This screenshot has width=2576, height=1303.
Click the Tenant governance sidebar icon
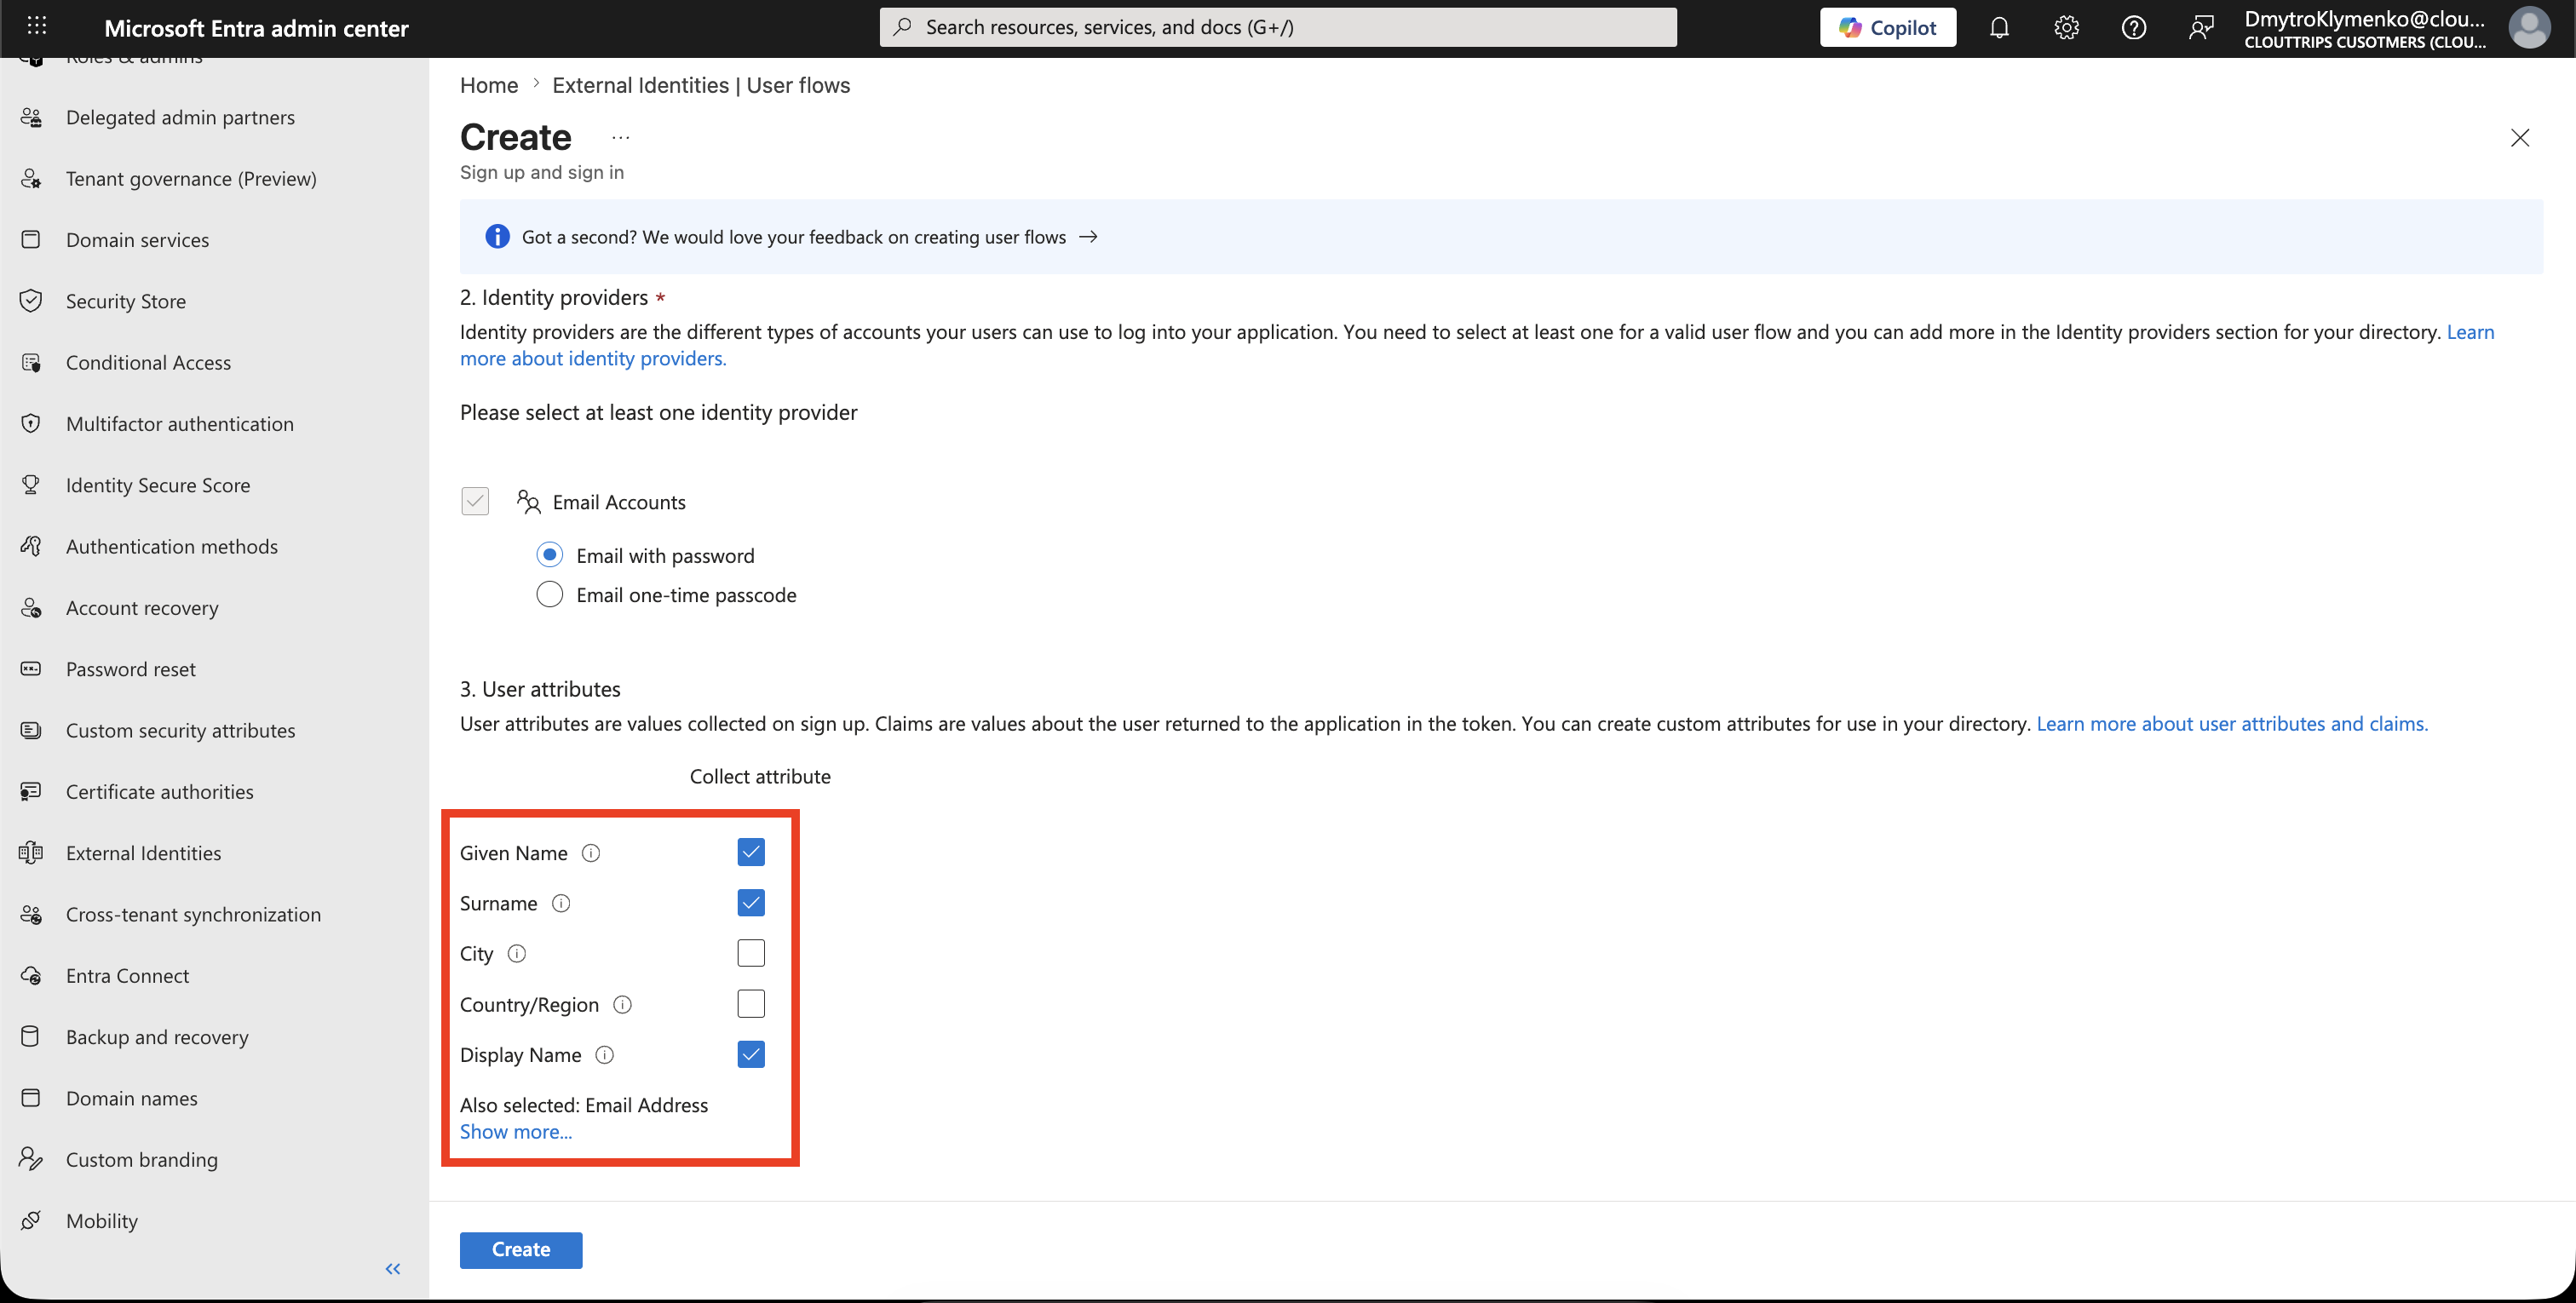pos(31,179)
